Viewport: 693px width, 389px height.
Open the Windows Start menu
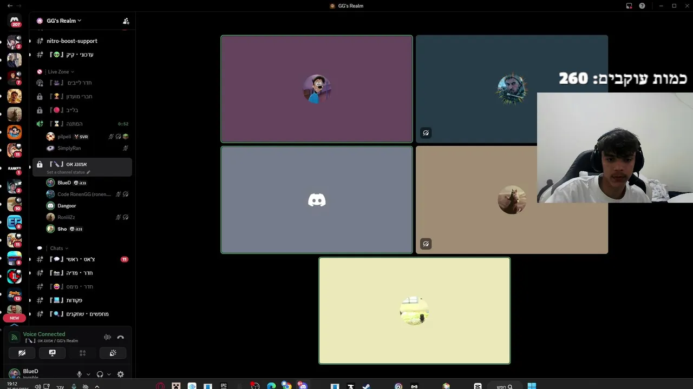(x=532, y=386)
